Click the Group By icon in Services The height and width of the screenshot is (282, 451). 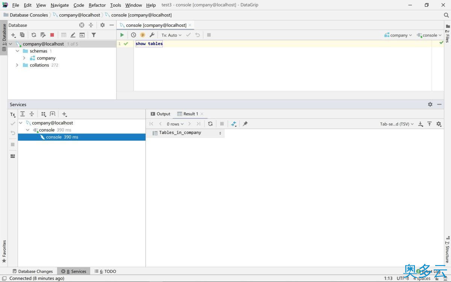44,114
